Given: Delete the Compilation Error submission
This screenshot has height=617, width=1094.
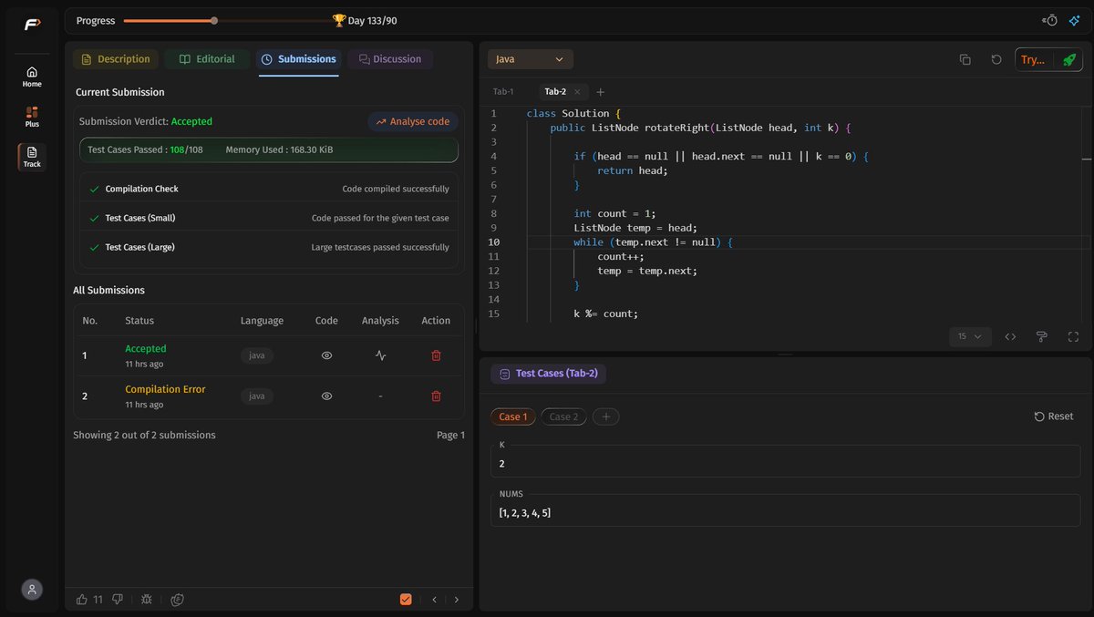Looking at the screenshot, I should [x=436, y=396].
